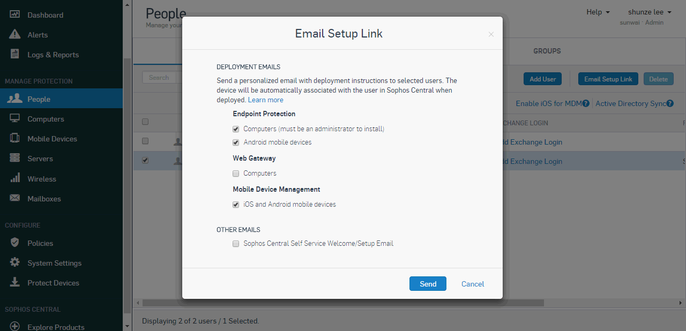Open Mailboxes menu item

(x=44, y=199)
